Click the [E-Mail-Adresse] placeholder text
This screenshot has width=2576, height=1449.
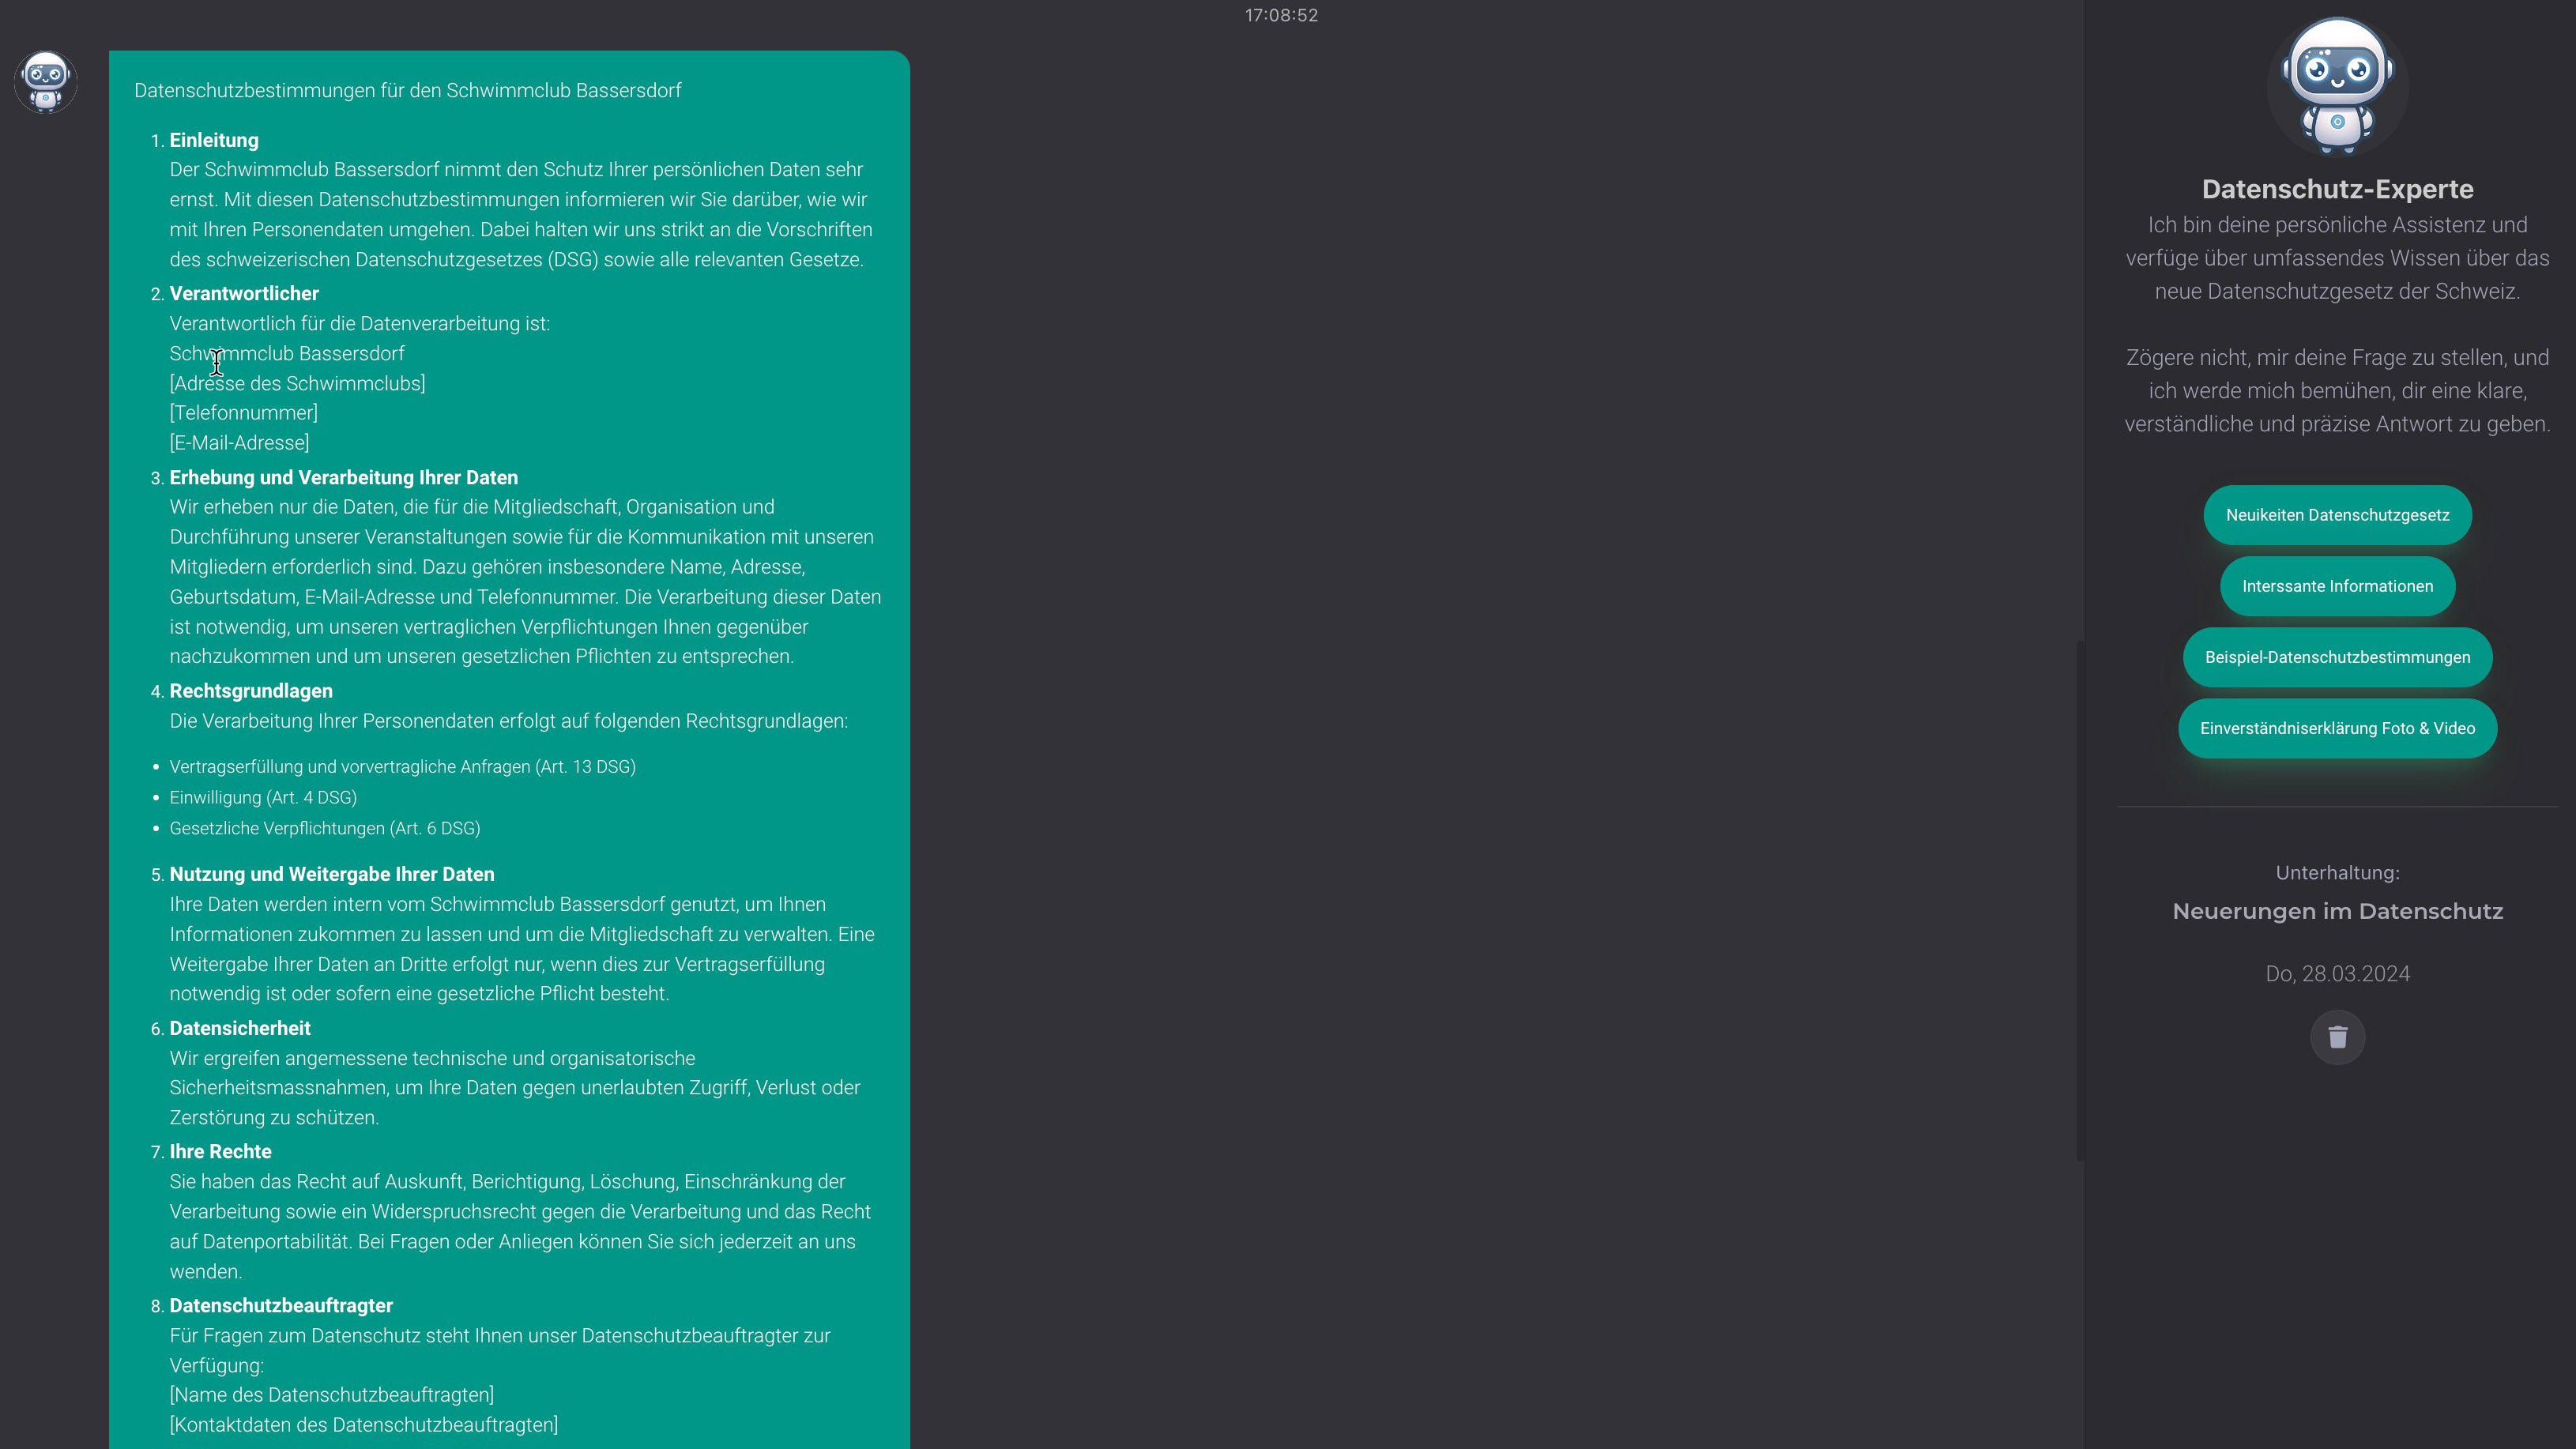pos(239,443)
